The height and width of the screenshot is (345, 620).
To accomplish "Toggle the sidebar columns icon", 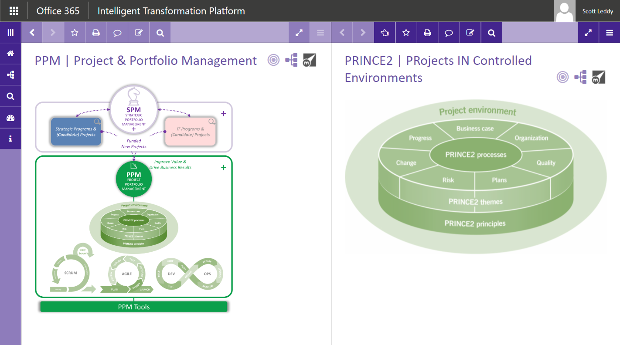I will [x=10, y=33].
